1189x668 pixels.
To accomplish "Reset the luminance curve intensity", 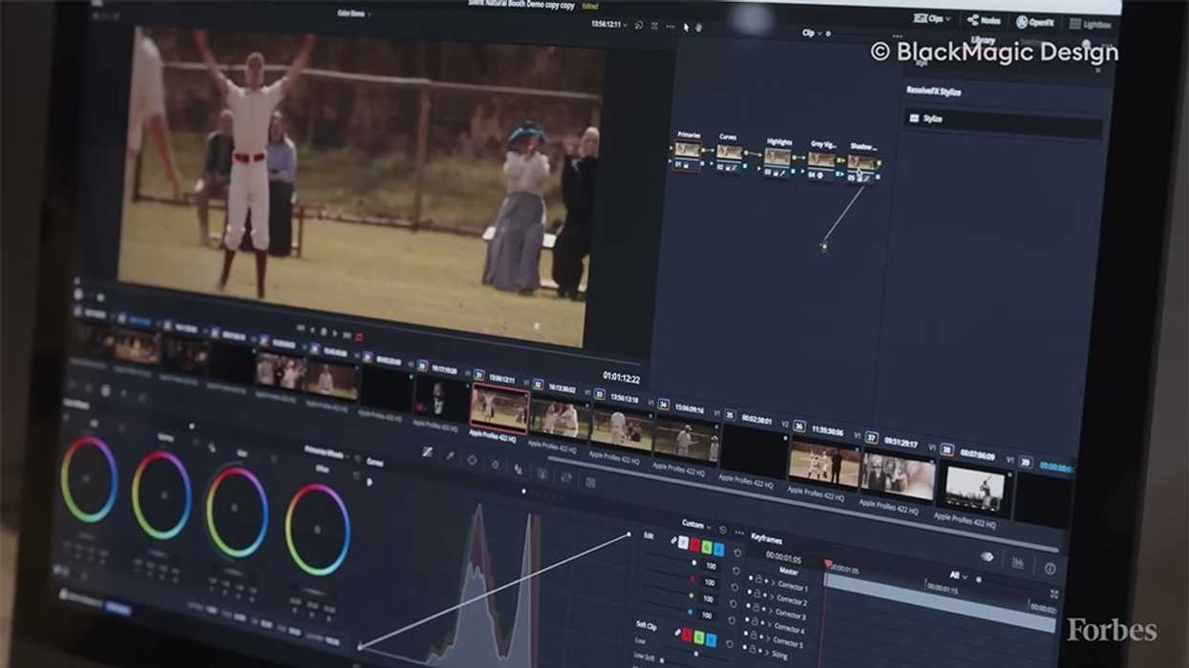I will click(735, 570).
